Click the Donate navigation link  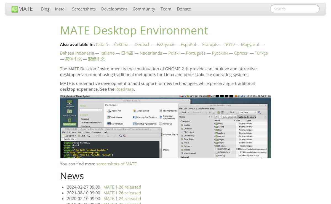184,9
